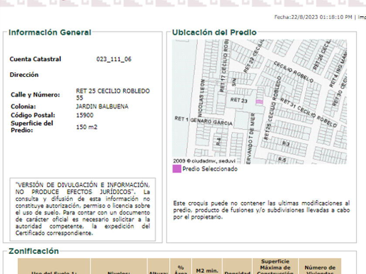Click the JARDIN BALBUENA colonia value
Viewport: 366px width, 274px height.
102,107
